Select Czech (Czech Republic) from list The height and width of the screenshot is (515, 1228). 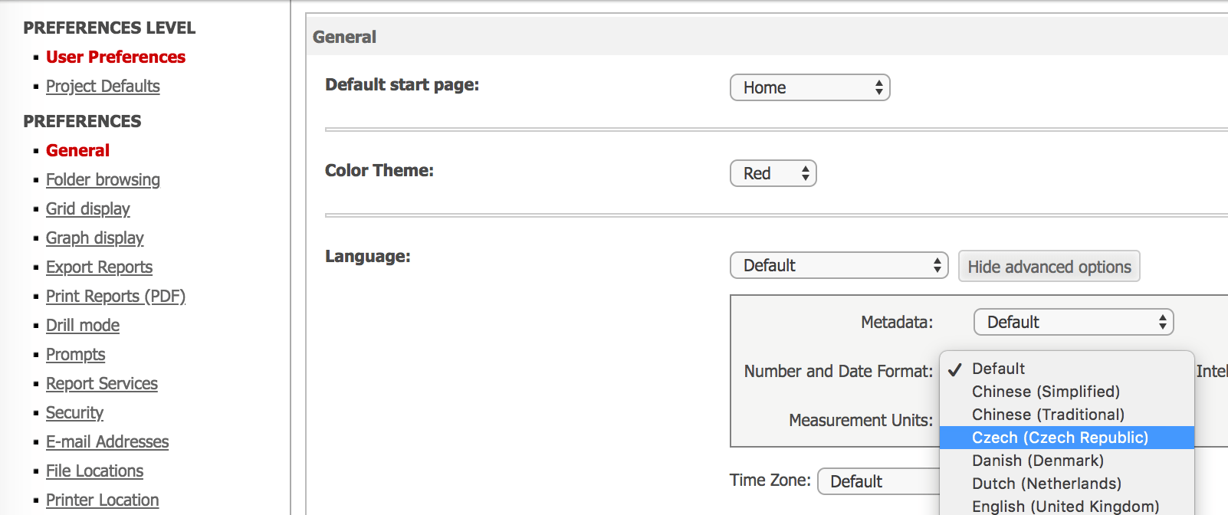1060,438
